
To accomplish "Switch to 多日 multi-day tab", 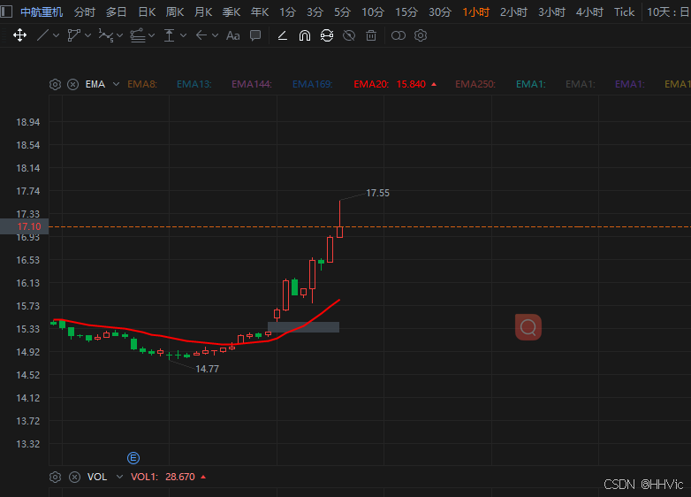I will coord(117,11).
